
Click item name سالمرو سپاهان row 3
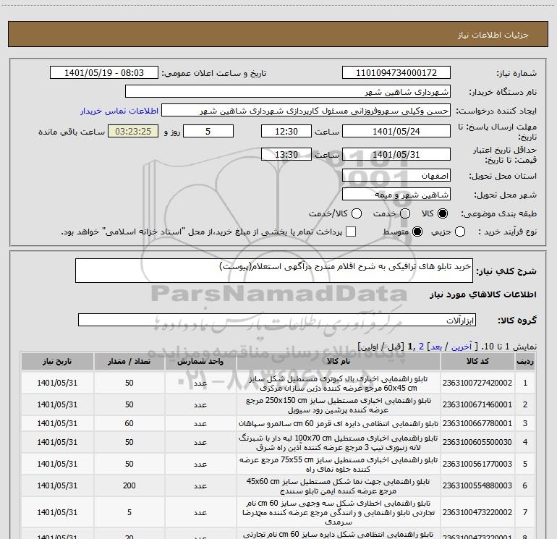click(x=339, y=423)
